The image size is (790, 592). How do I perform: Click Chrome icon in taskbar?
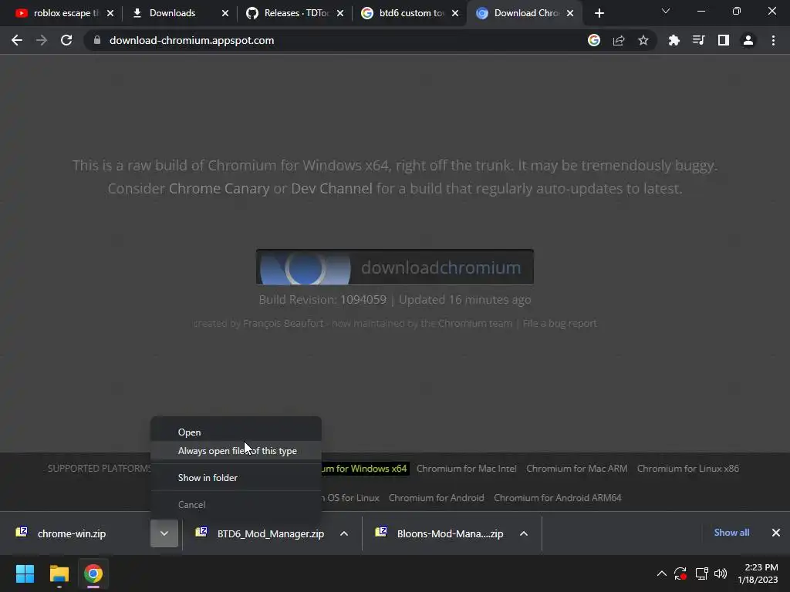coord(93,573)
